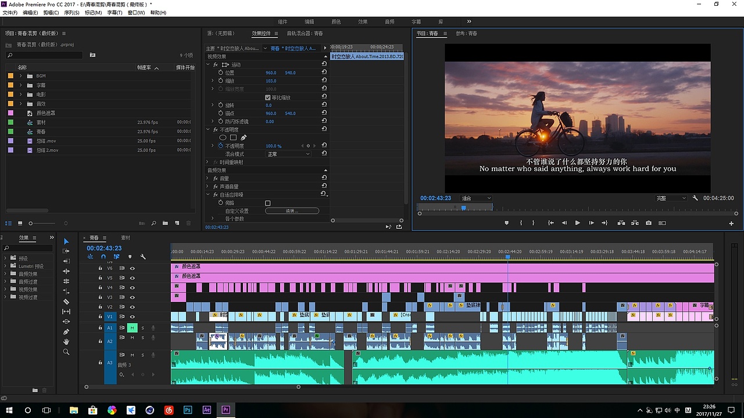744x418 pixels.
Task: Create elliptical opacity mask
Action: click(223, 138)
